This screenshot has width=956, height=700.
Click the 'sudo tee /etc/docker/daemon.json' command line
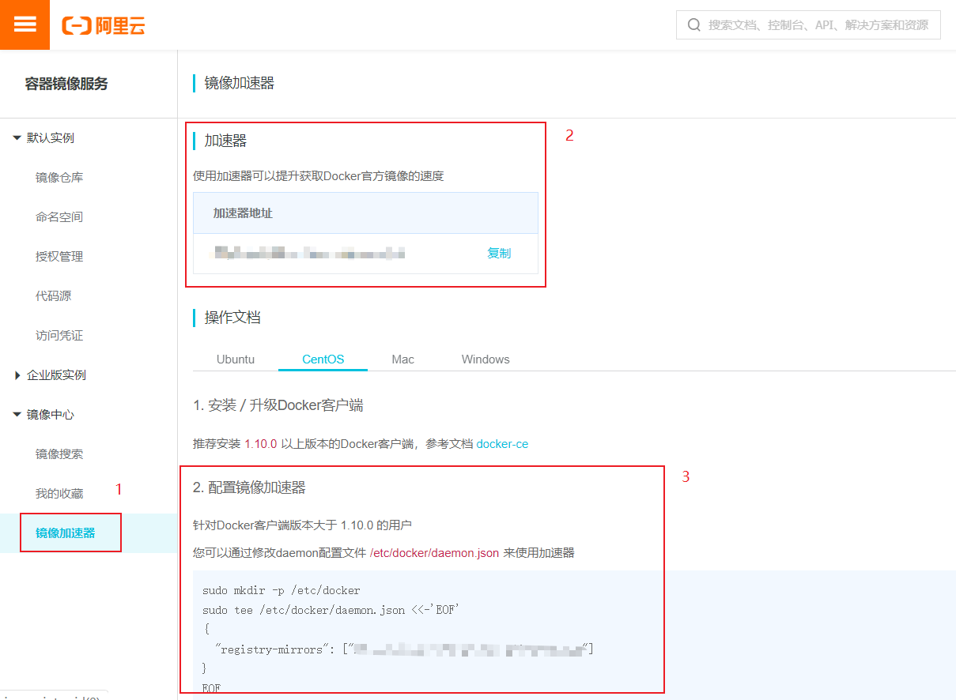(x=331, y=610)
